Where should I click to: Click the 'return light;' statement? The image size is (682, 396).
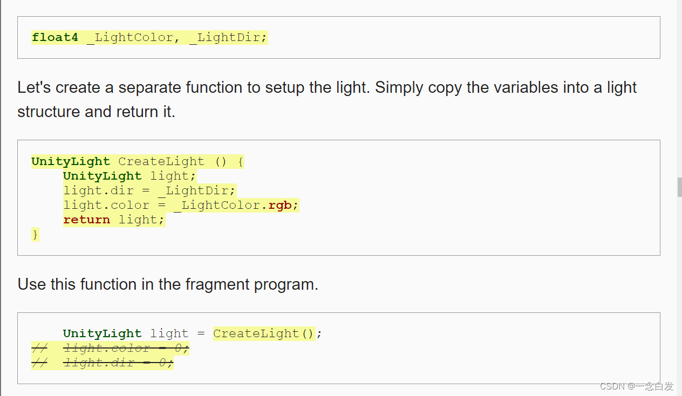coord(114,220)
